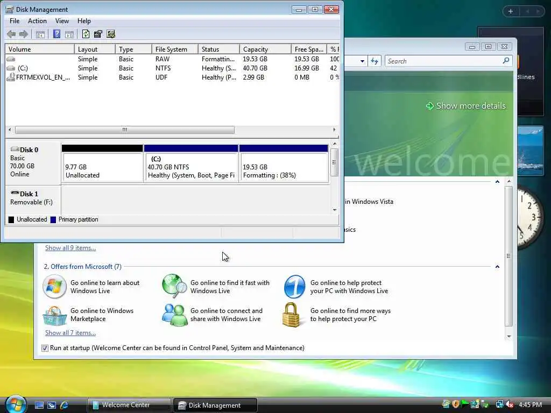
Task: Click the taskbar clock showing 4:45 PM
Action: tap(530, 405)
